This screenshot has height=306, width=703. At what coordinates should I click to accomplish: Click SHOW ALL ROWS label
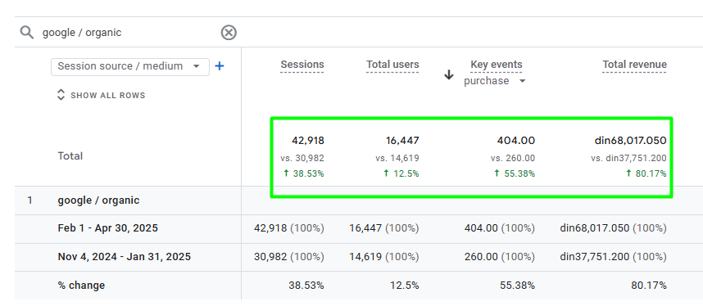point(107,96)
